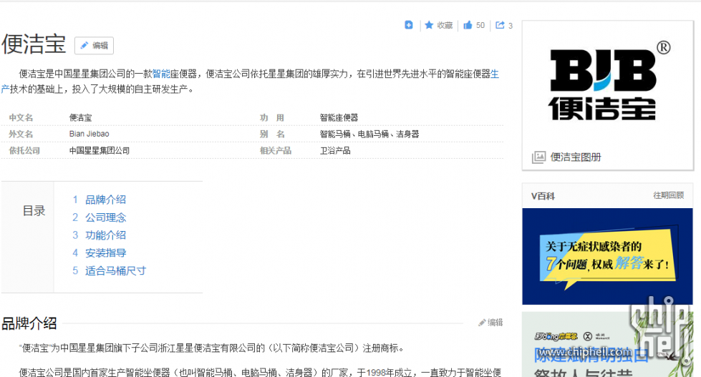Open the 秒懂本尊答 banner below V百科
The height and width of the screenshot is (377, 701).
point(608,344)
